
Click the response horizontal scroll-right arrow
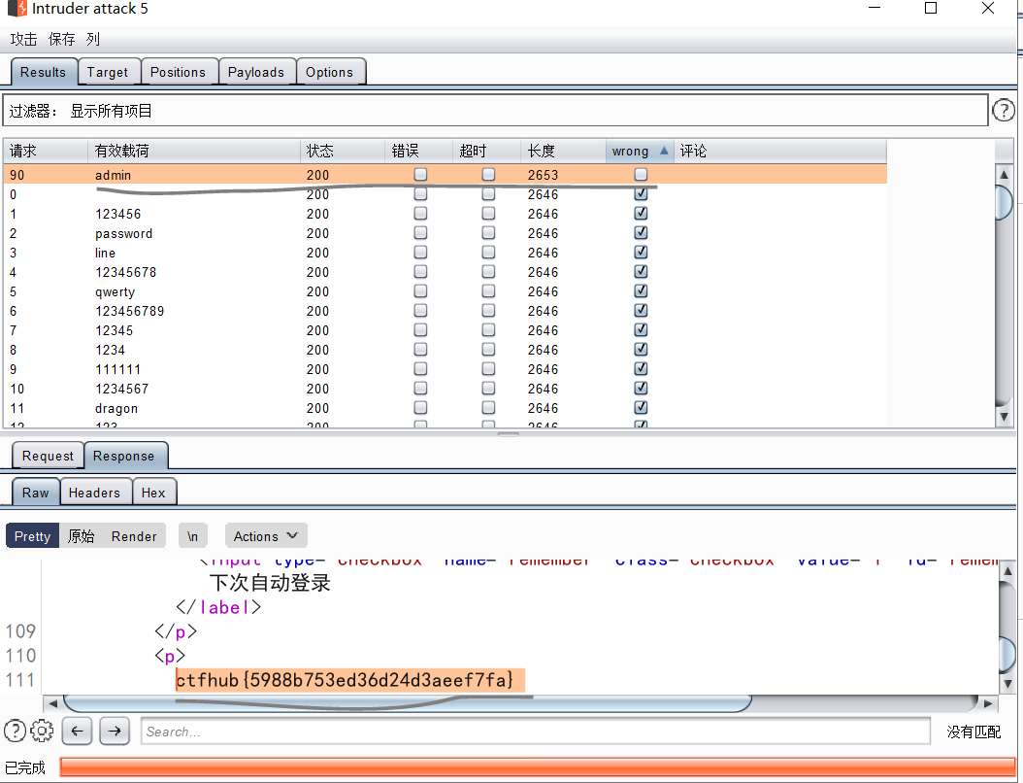(988, 703)
